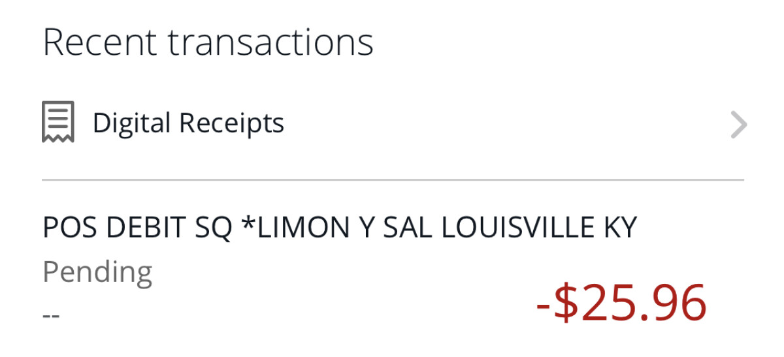Select the -$25.96 transaction amount
The height and width of the screenshot is (357, 784).
[x=621, y=303]
